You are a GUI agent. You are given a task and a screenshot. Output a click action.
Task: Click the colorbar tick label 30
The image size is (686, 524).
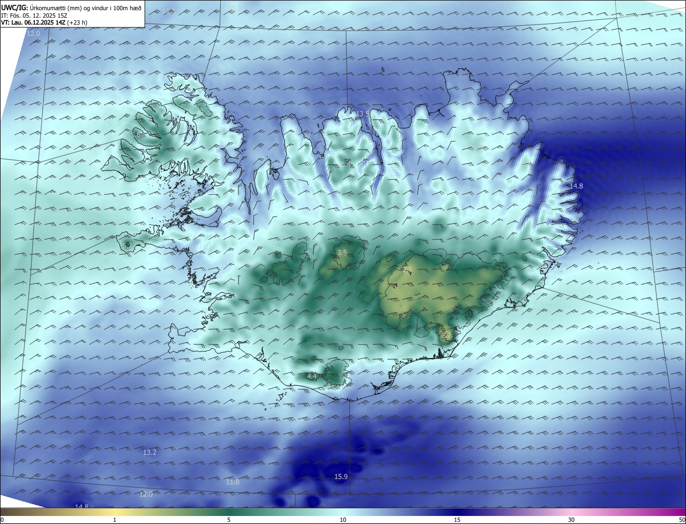[571, 520]
